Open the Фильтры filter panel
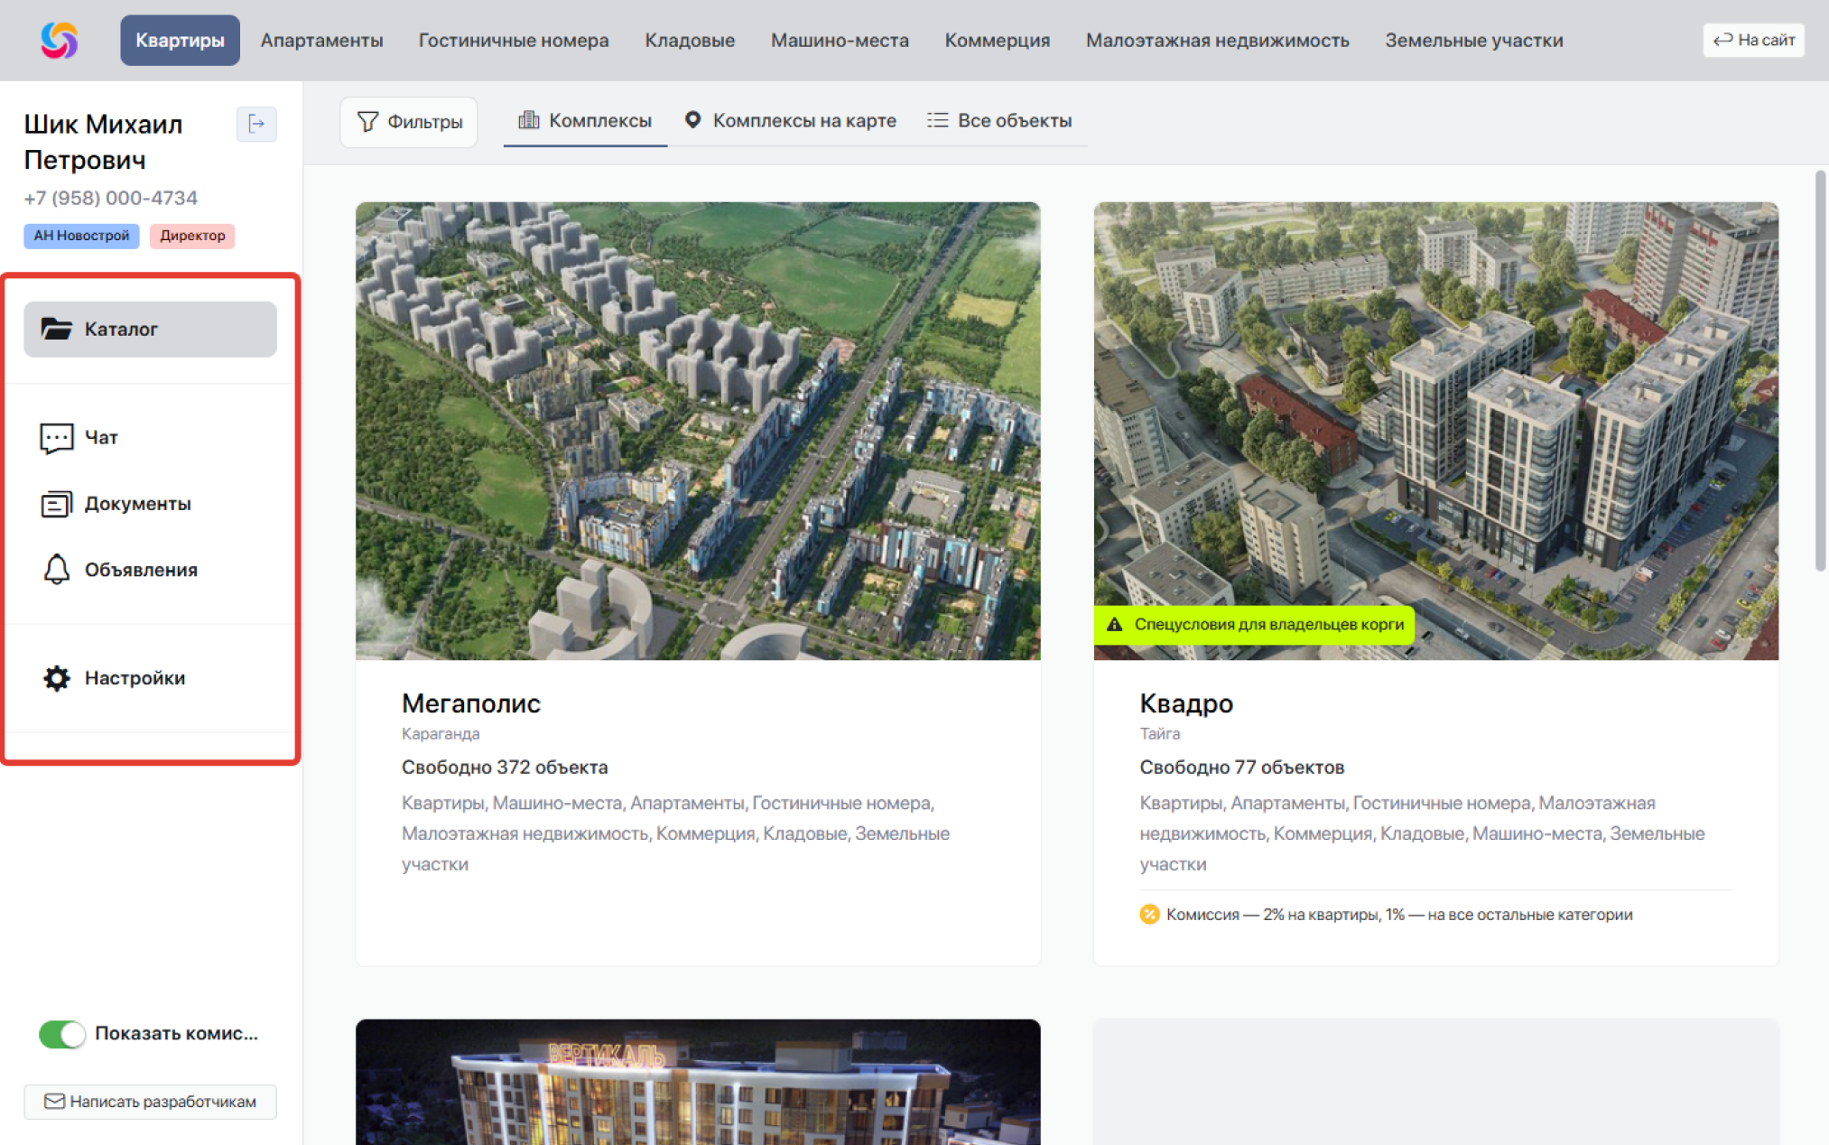1829x1145 pixels. (409, 121)
